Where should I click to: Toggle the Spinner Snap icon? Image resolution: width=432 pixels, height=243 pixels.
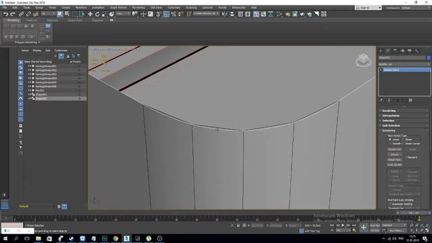pyautogui.click(x=181, y=14)
